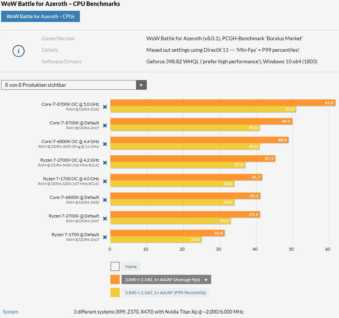This screenshot has width=339, height=318.
Task: Select the WoW Battle for Azeroth – CPUs tab
Action: click(41, 16)
